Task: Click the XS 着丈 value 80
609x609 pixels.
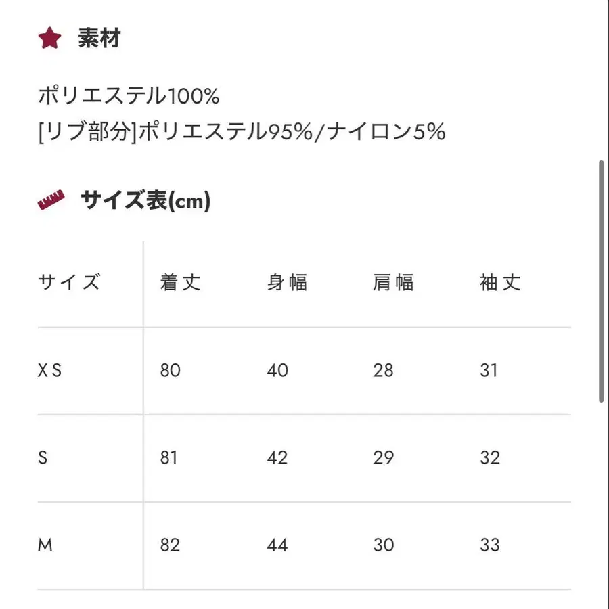Action: (171, 370)
